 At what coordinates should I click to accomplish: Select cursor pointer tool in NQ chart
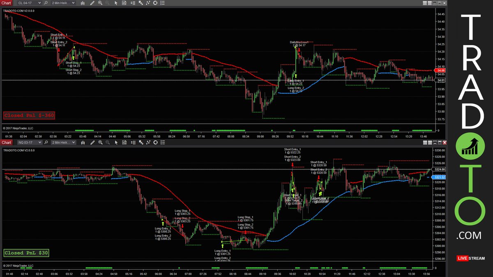116,142
